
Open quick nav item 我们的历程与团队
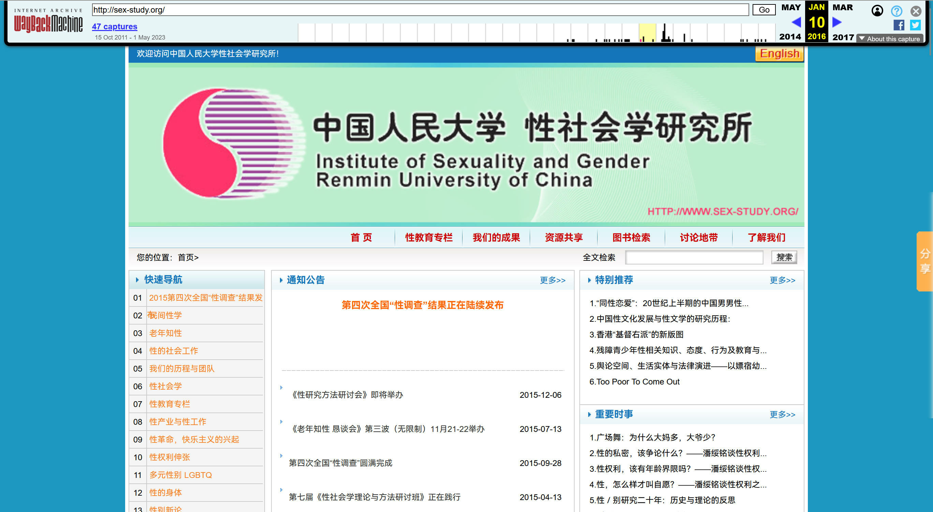click(x=182, y=368)
